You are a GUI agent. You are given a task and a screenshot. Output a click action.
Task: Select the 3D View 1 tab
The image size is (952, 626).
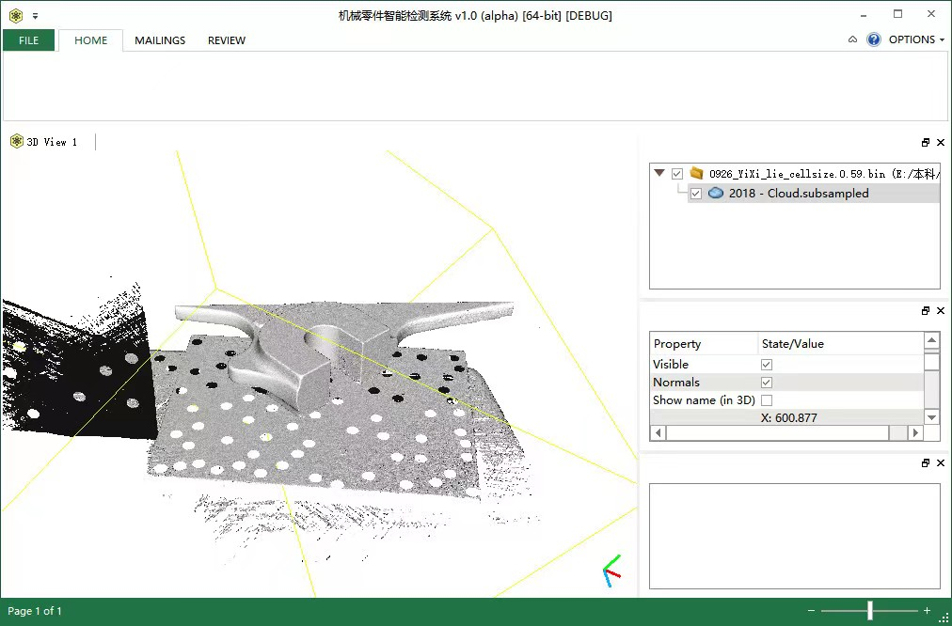click(x=43, y=142)
